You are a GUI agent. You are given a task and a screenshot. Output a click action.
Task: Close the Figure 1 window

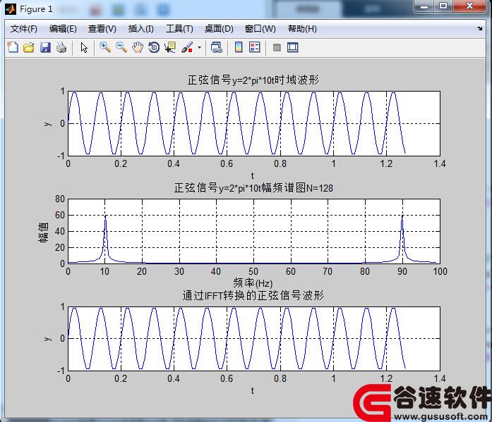469,6
